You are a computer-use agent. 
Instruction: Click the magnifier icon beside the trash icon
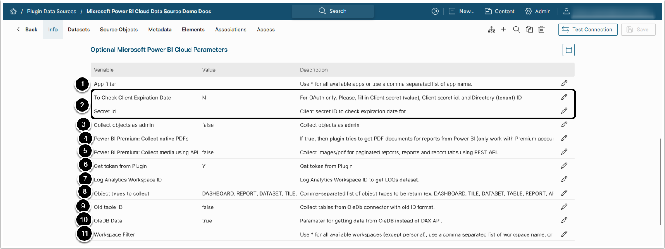point(516,30)
